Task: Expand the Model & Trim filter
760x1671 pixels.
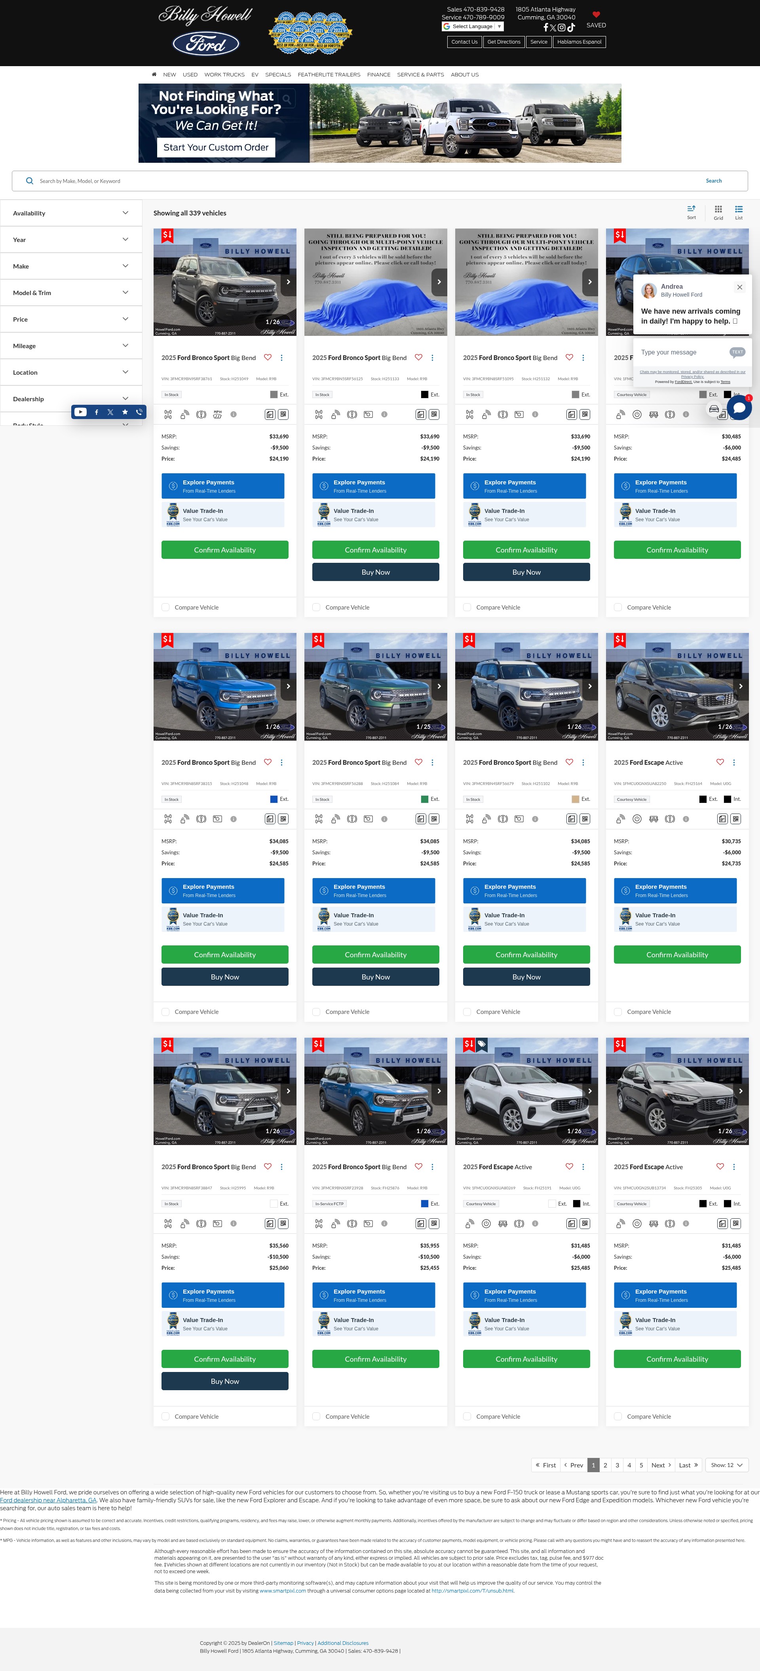Action: point(71,293)
